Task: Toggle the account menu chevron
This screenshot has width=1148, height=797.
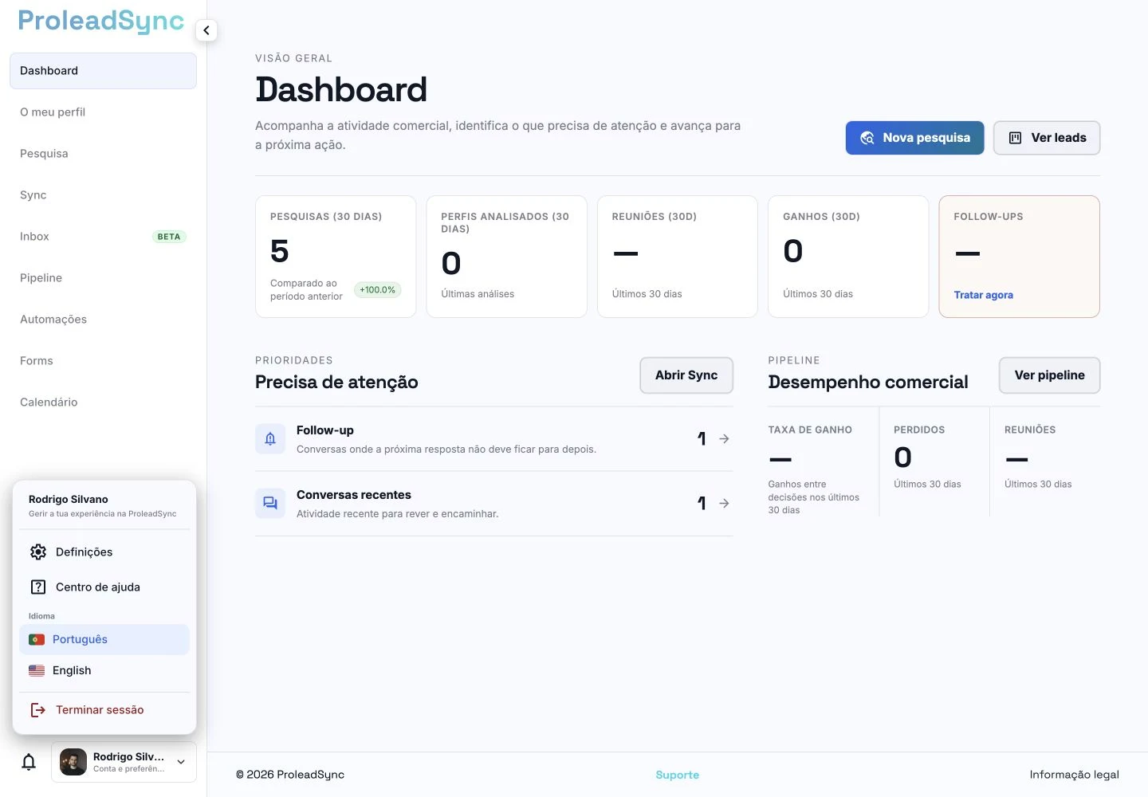Action: coord(181,762)
